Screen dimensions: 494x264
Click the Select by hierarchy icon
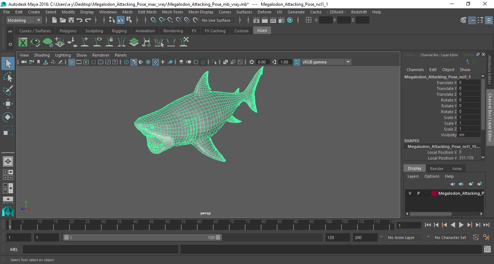112,20
